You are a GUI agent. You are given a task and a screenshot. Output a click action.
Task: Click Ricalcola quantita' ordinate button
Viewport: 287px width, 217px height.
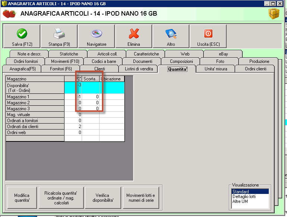point(61,198)
